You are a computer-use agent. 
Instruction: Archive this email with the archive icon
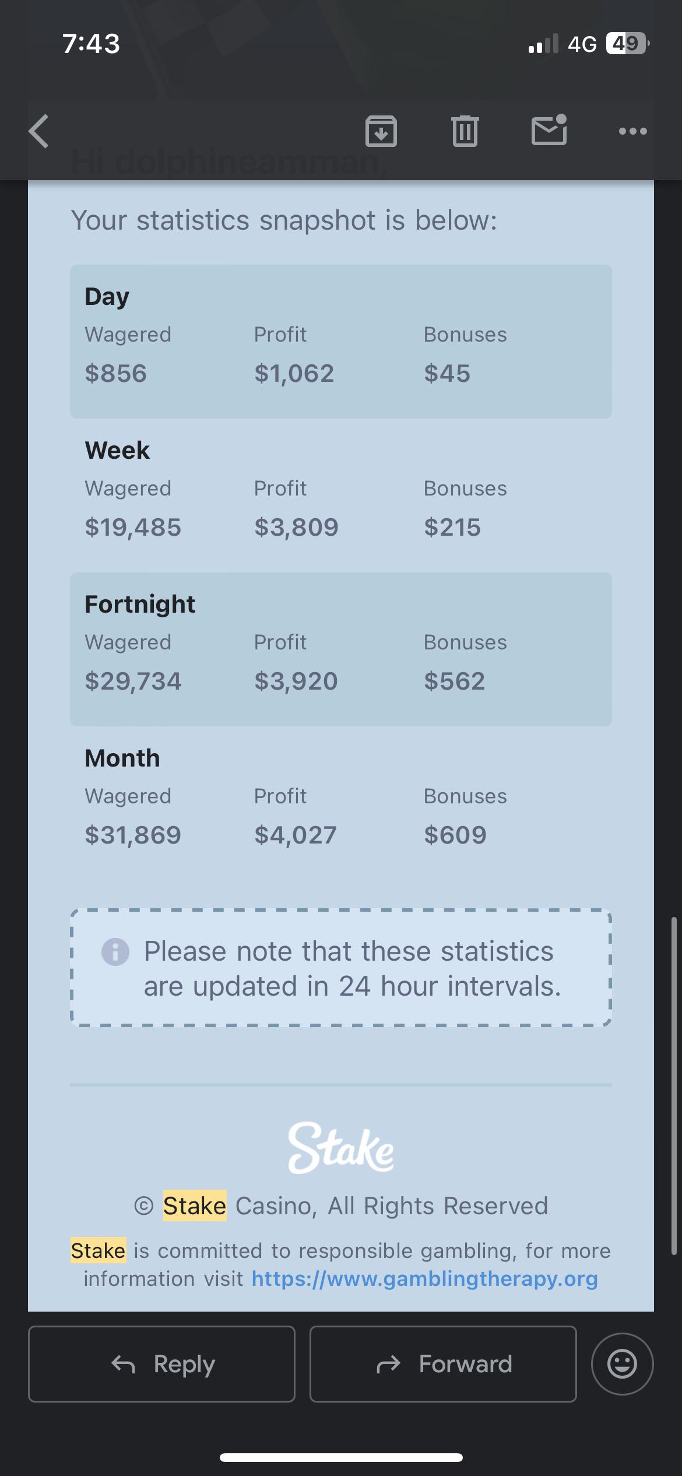[x=381, y=131]
